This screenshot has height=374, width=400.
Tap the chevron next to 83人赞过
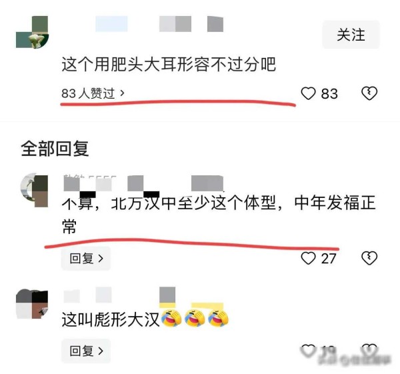coord(122,93)
